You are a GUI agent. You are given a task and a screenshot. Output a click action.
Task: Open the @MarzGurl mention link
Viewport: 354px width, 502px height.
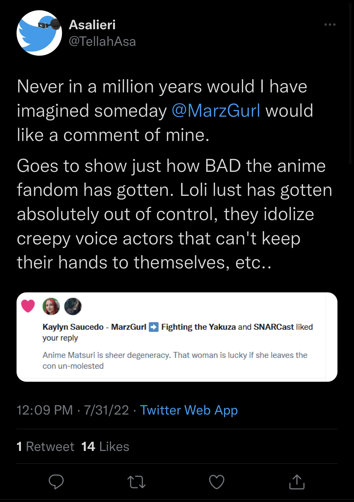216,111
